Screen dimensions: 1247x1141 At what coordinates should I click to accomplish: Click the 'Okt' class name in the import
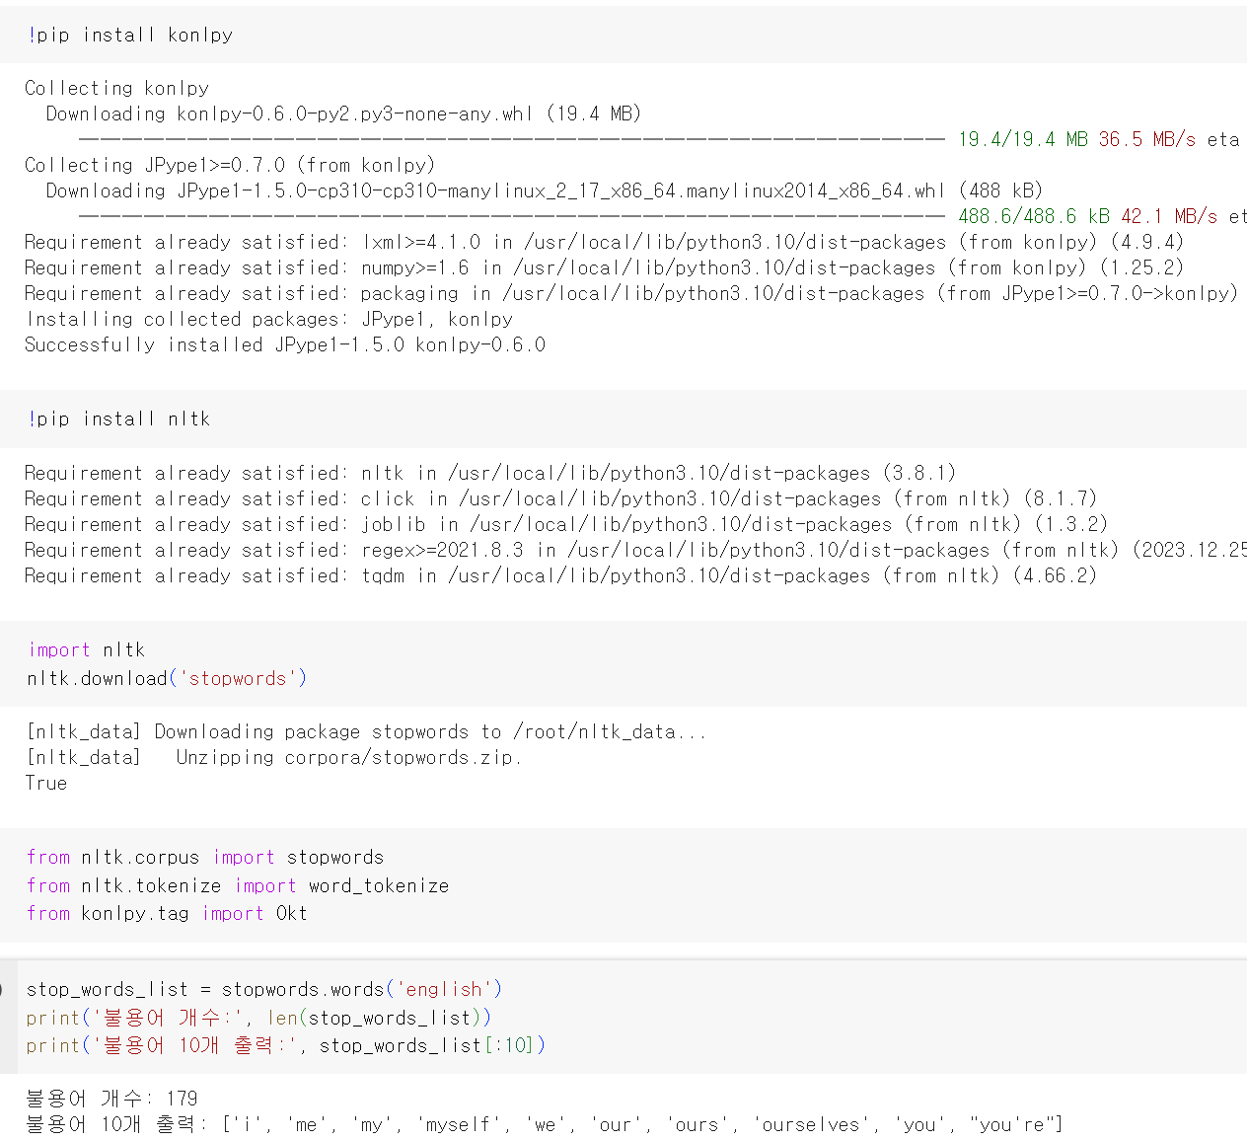pos(291,913)
